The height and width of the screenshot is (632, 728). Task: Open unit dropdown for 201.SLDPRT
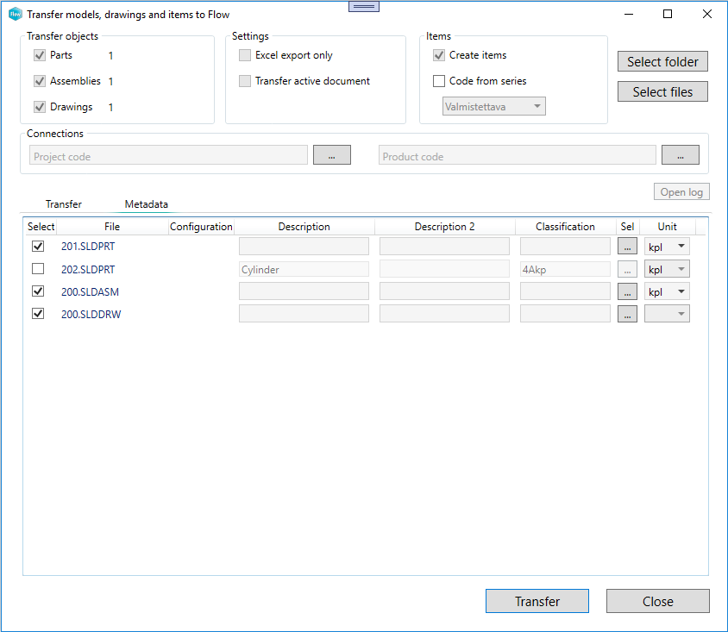[667, 247]
